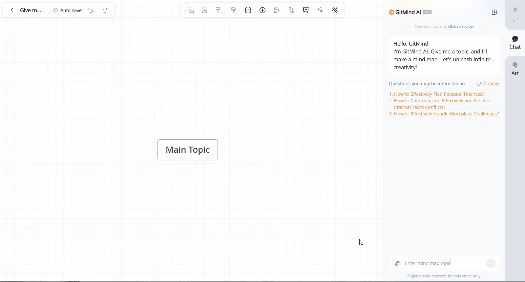The height and width of the screenshot is (282, 525).
Task: Click the 'Give m...' document title
Action: (x=31, y=10)
